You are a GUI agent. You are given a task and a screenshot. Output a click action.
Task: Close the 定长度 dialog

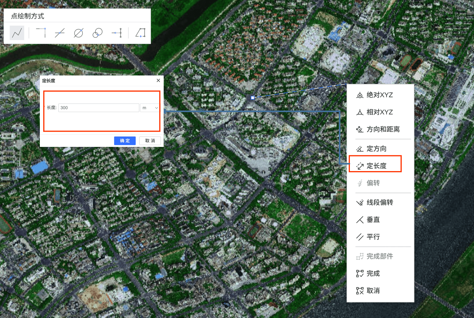158,80
